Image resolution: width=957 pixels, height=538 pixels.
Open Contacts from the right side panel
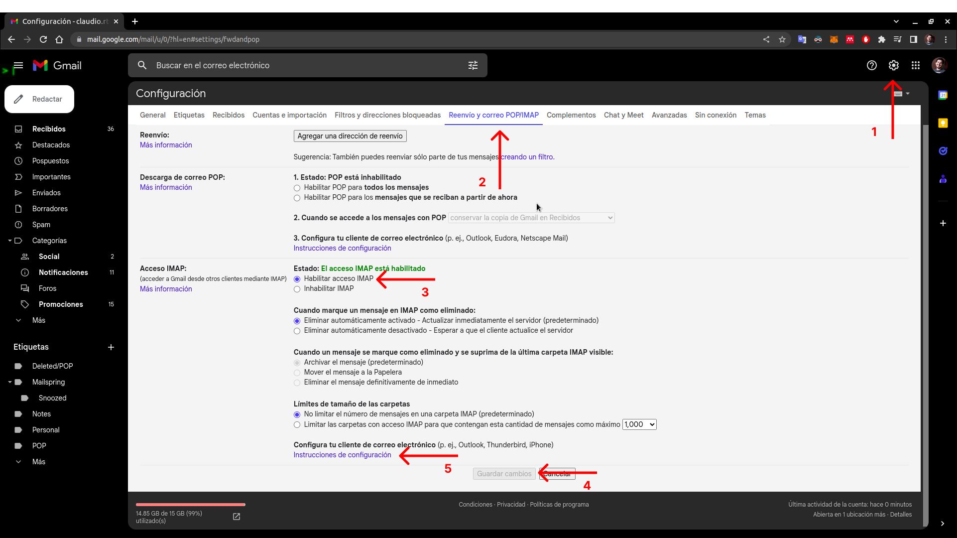(944, 179)
